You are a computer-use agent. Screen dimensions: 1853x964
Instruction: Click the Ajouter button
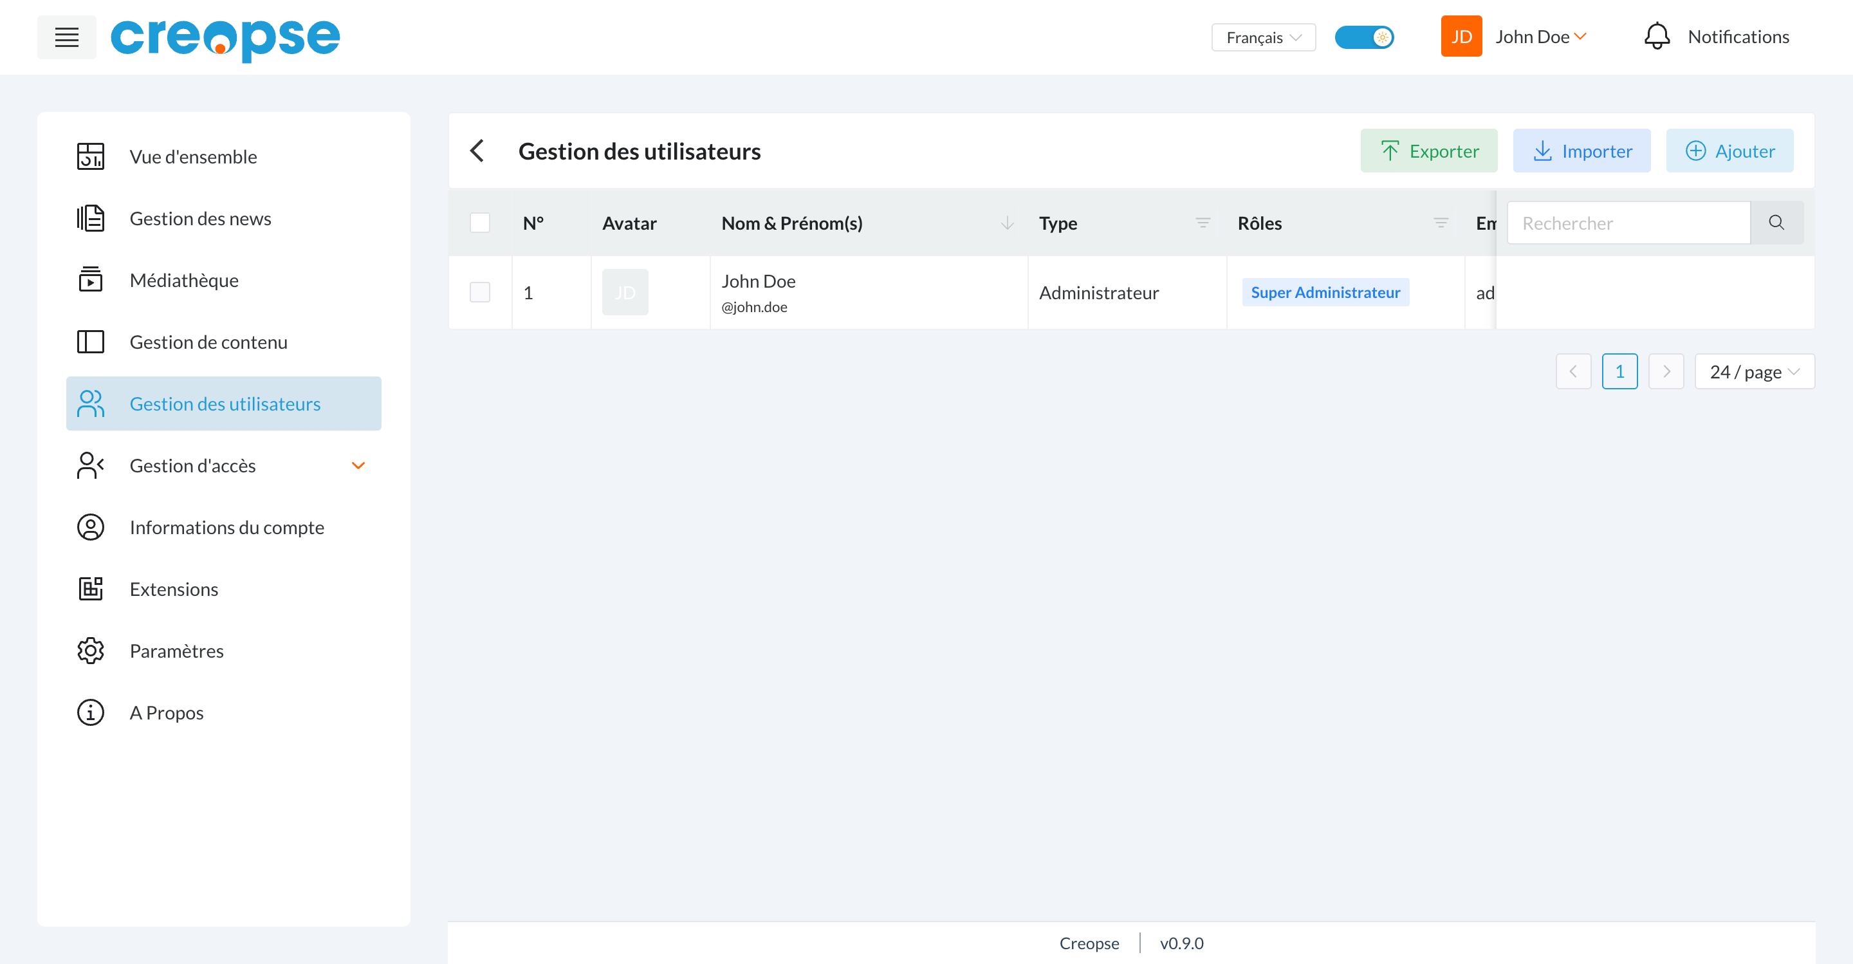[1729, 151]
